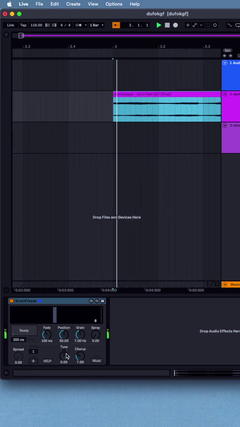Click the Tap tempo button

tap(23, 25)
